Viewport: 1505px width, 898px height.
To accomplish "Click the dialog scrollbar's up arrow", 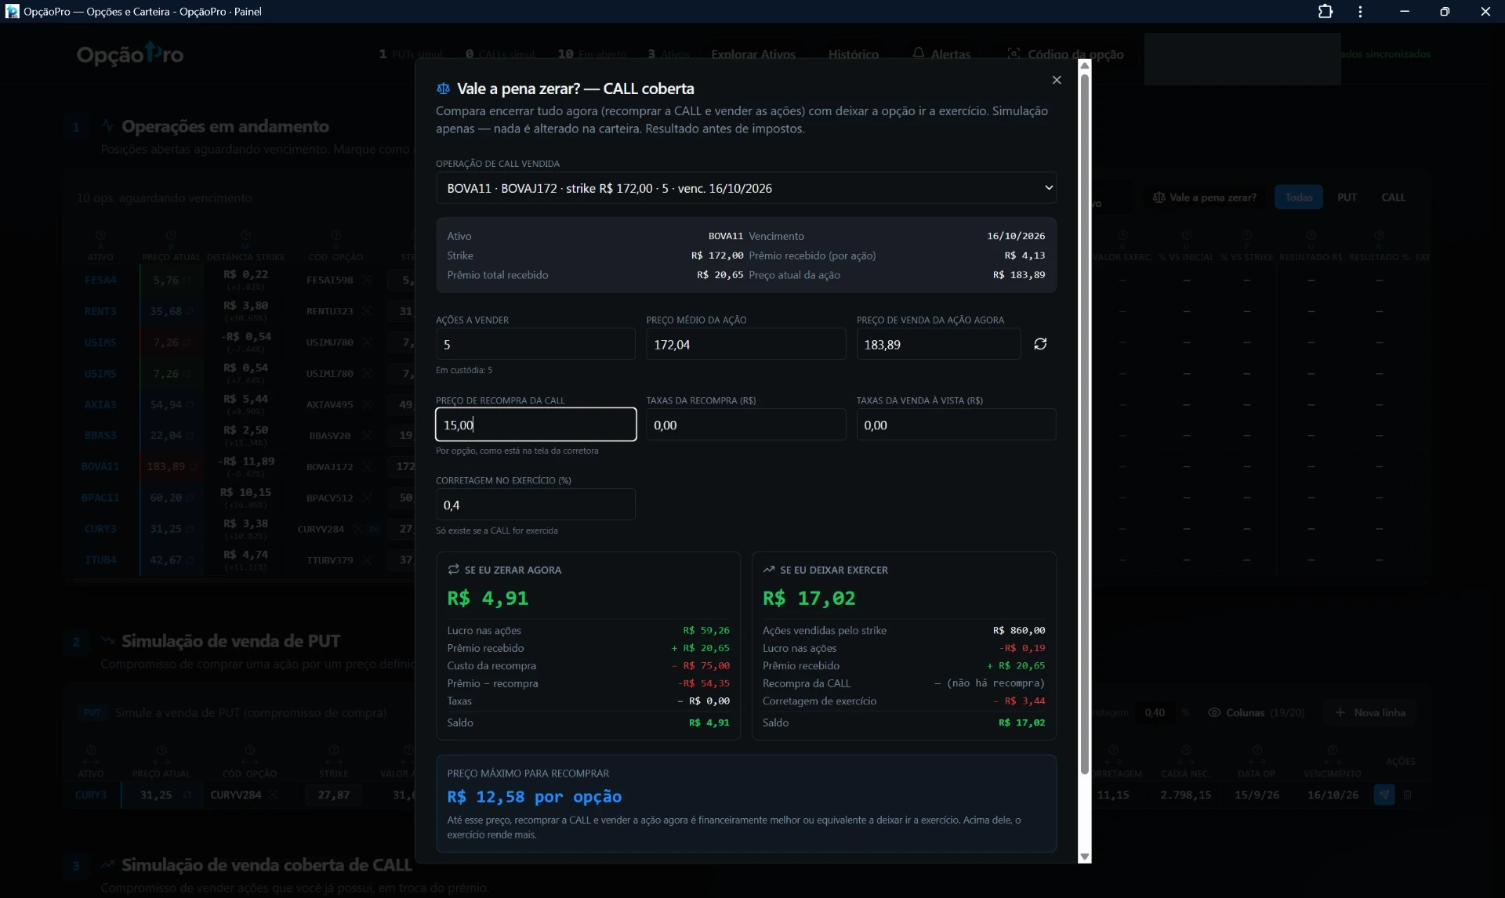I will [x=1085, y=66].
